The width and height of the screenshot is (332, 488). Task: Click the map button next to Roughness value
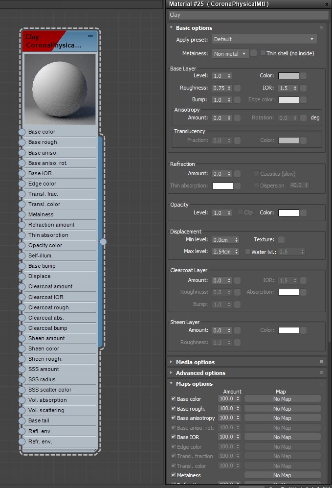pyautogui.click(x=237, y=88)
